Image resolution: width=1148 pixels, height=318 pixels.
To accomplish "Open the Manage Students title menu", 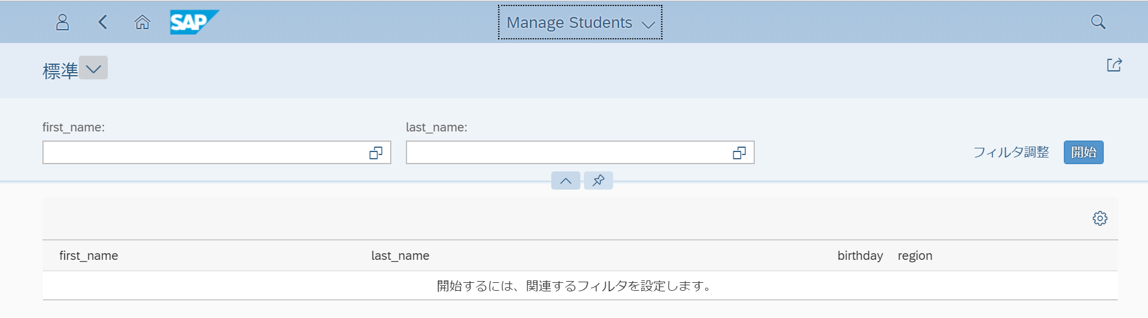I will point(580,22).
